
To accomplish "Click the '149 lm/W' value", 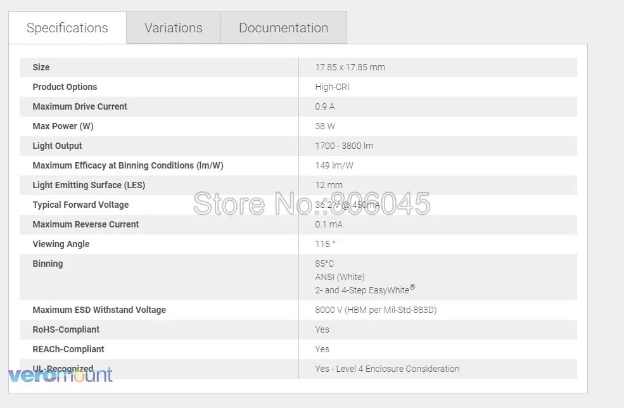I will pos(334,165).
